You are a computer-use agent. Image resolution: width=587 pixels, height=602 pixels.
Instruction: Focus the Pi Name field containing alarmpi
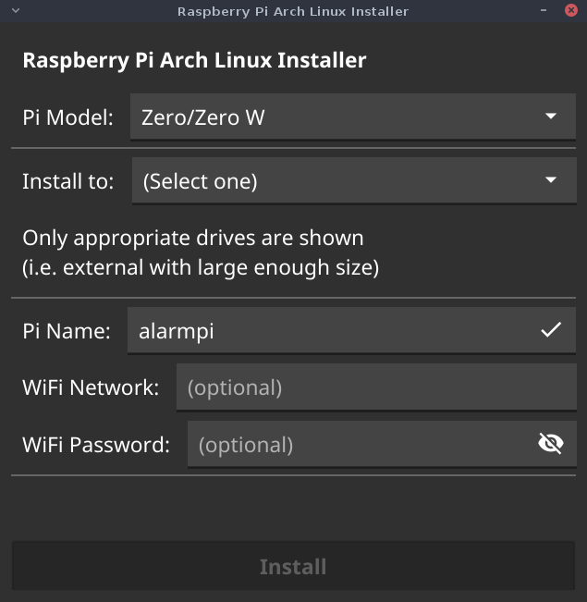(351, 330)
